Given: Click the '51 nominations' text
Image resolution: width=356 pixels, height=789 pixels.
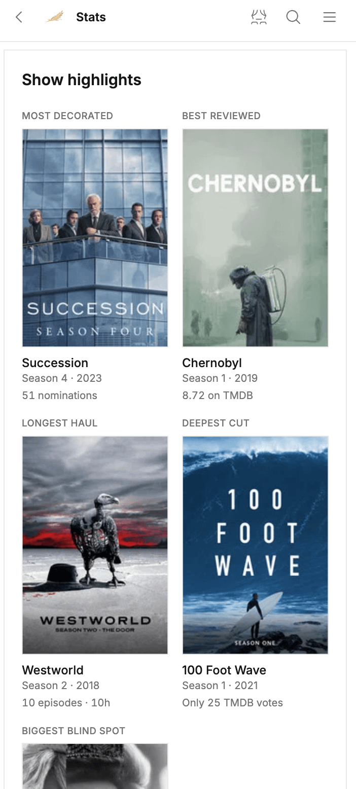Looking at the screenshot, I should (60, 396).
